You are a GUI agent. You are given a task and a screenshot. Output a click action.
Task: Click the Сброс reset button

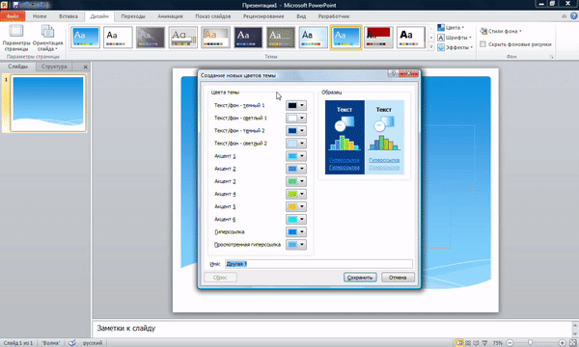pyautogui.click(x=220, y=278)
